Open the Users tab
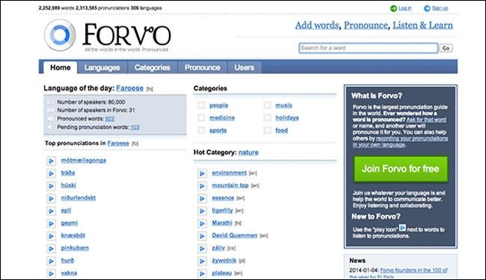Screen dimensions: 486x280 tap(244, 67)
